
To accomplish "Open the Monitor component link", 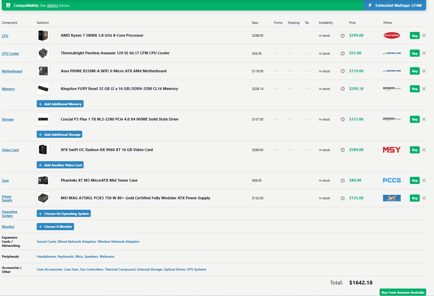I will coord(8,226).
